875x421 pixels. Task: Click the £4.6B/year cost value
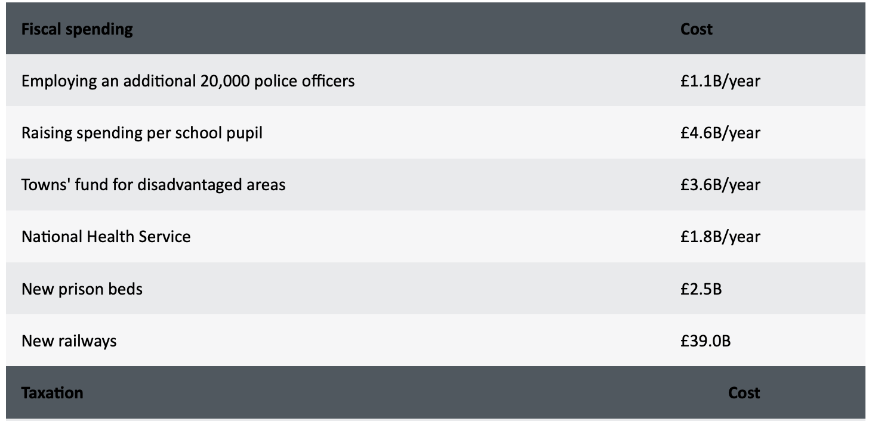coord(720,132)
